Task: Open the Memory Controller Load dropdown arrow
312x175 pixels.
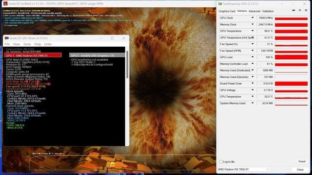Action: pos(253,64)
